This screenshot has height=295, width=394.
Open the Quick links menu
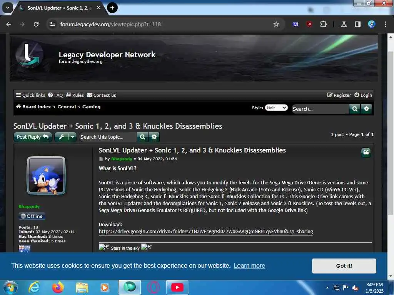(x=31, y=95)
